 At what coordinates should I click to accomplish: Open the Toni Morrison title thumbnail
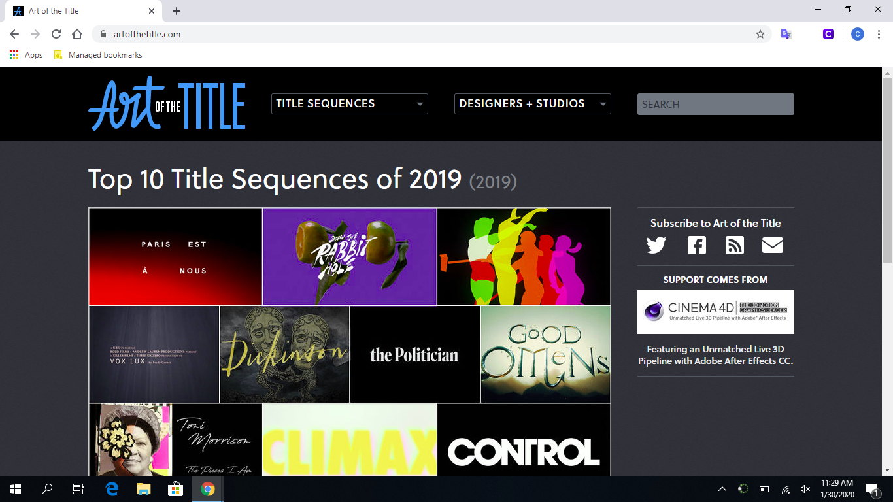point(175,439)
